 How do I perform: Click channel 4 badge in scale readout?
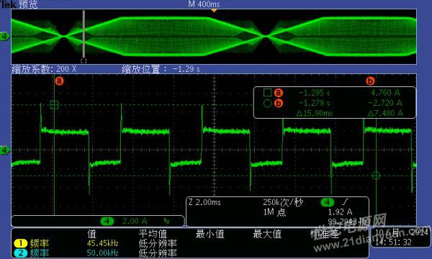coord(107,221)
